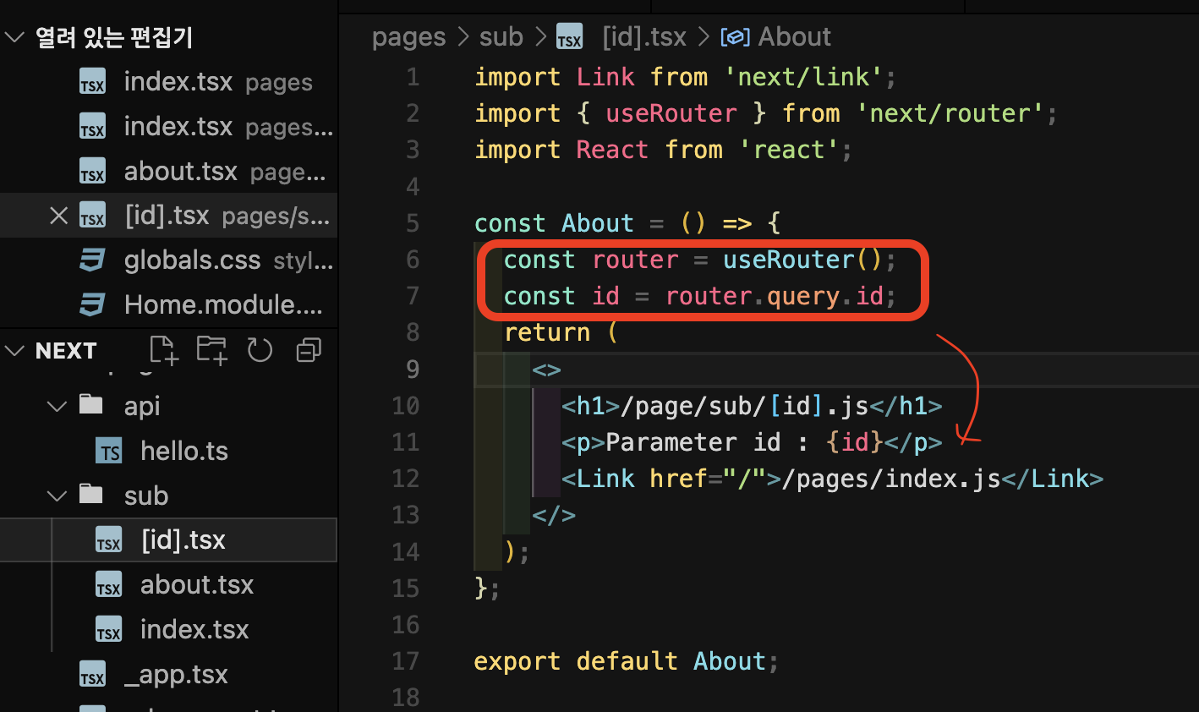This screenshot has width=1199, height=712.
Task: Click the pages breadcrumb segment
Action: coord(408,37)
